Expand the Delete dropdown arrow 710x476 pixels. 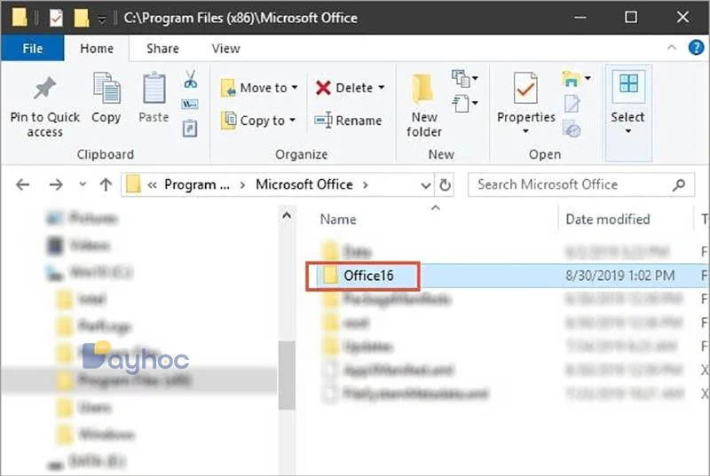tap(382, 87)
